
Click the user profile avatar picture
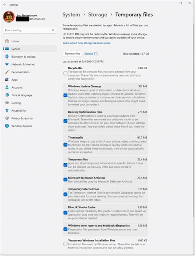coord(9,17)
